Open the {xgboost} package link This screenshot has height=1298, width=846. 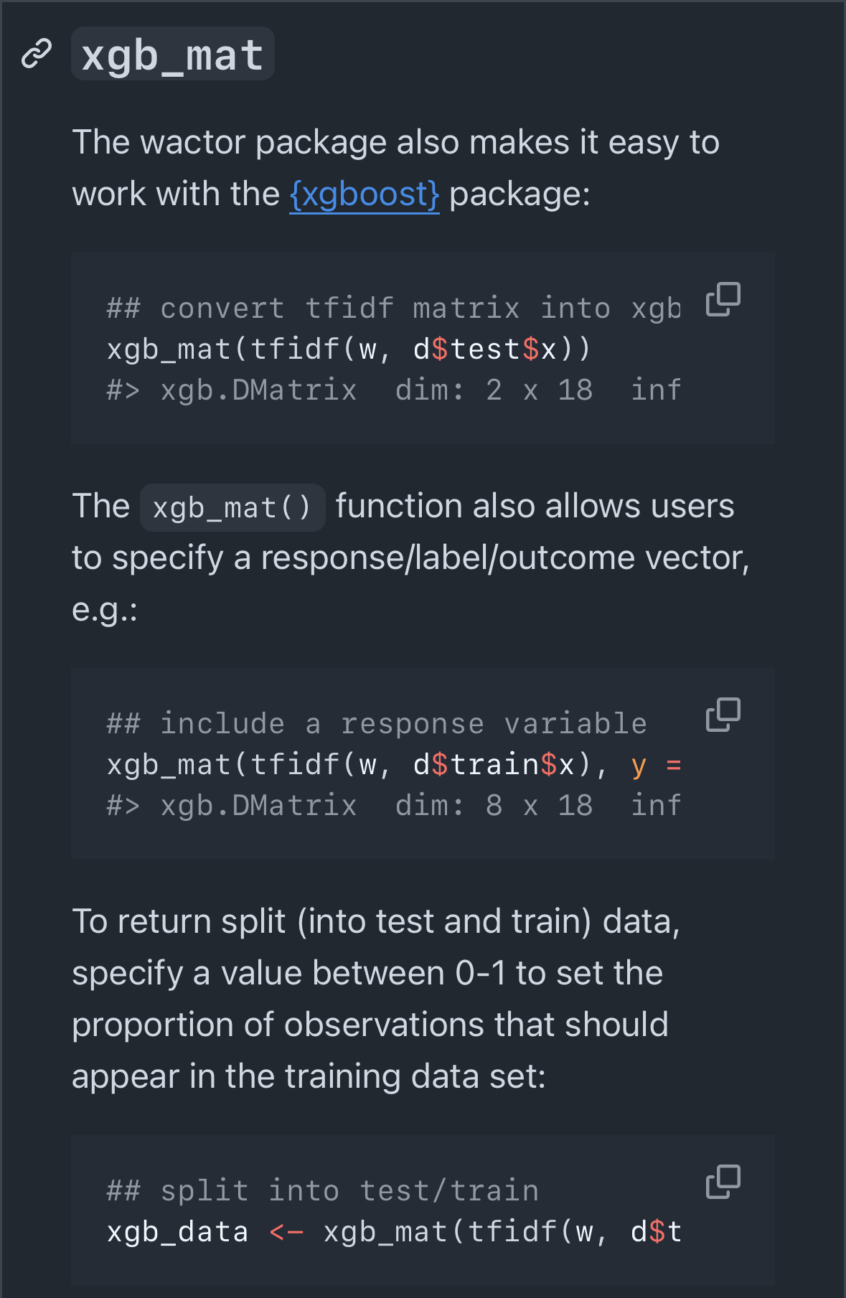364,194
